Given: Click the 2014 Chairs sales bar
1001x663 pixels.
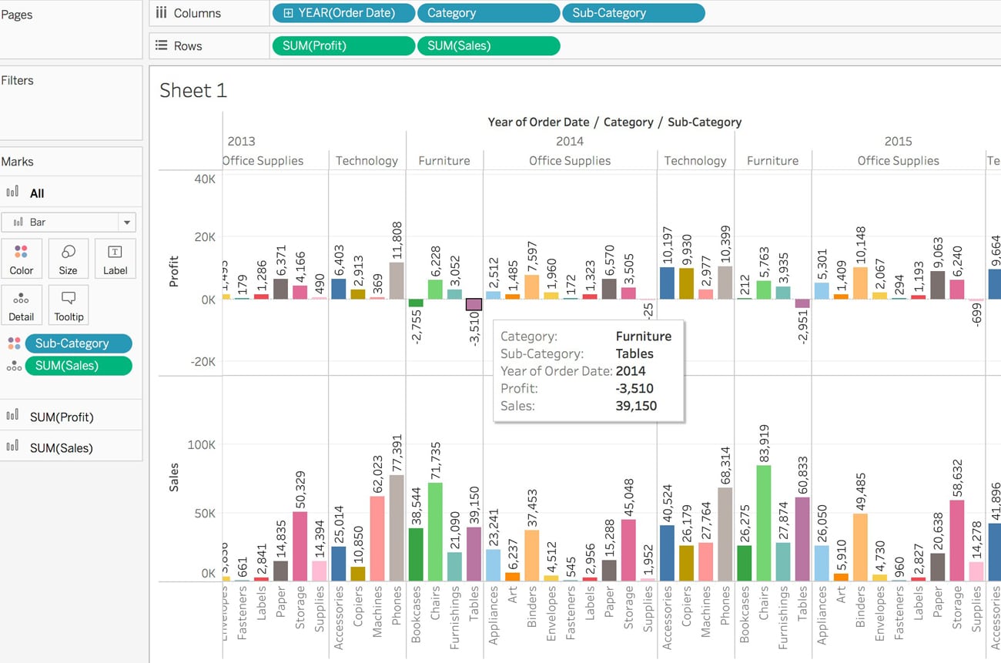Looking at the screenshot, I should pos(435,531).
